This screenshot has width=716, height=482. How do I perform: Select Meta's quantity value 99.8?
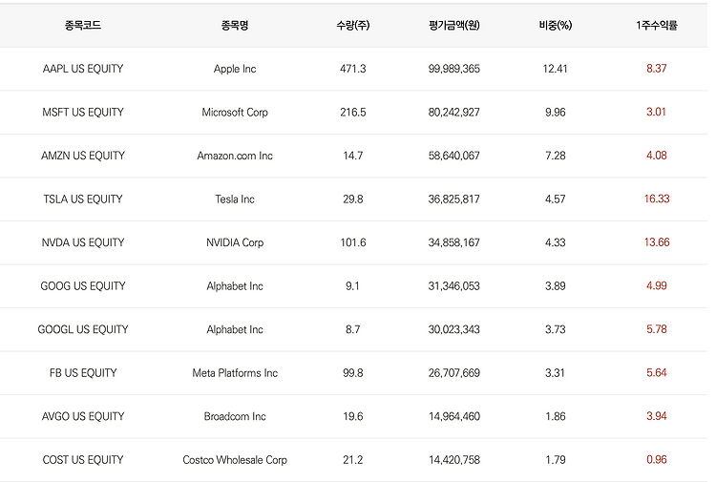coord(353,373)
